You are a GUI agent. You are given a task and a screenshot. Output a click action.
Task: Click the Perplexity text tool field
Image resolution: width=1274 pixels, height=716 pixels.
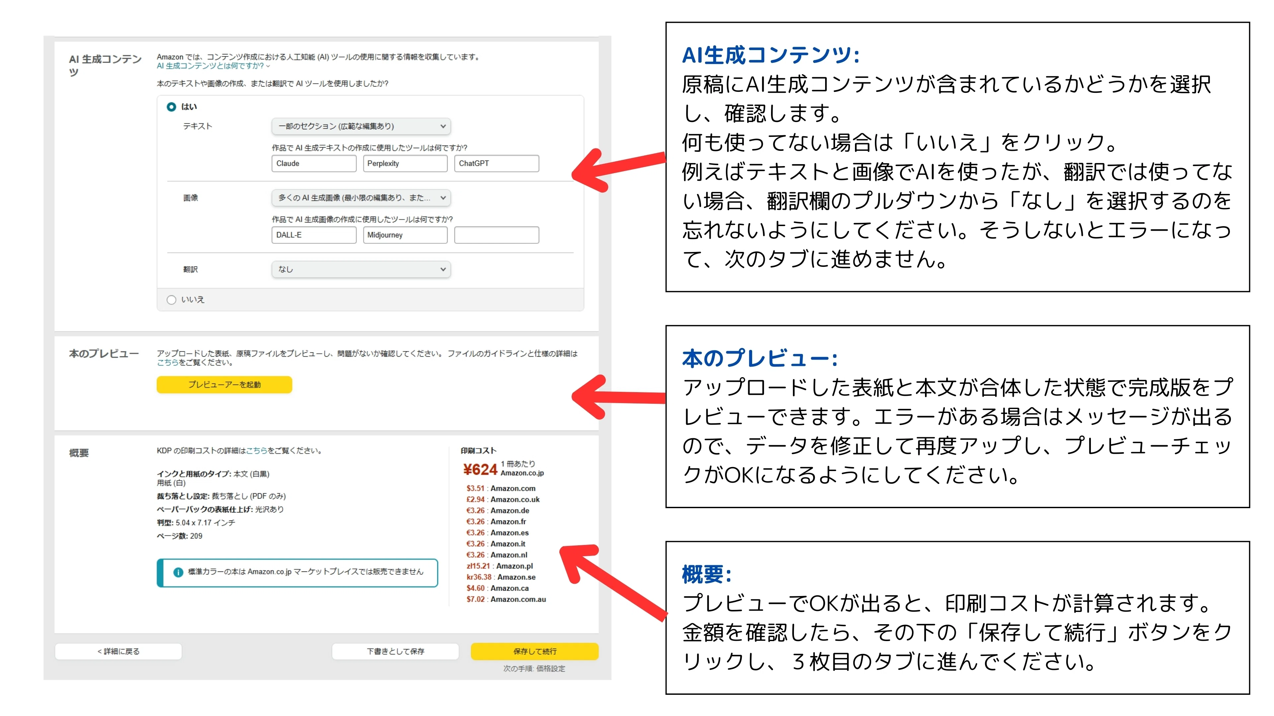click(x=405, y=163)
